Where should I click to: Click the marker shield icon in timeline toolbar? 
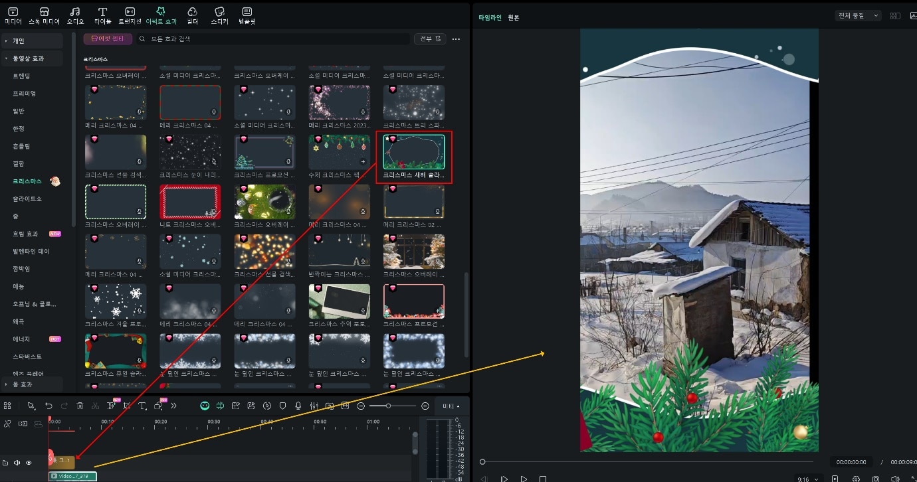point(282,406)
